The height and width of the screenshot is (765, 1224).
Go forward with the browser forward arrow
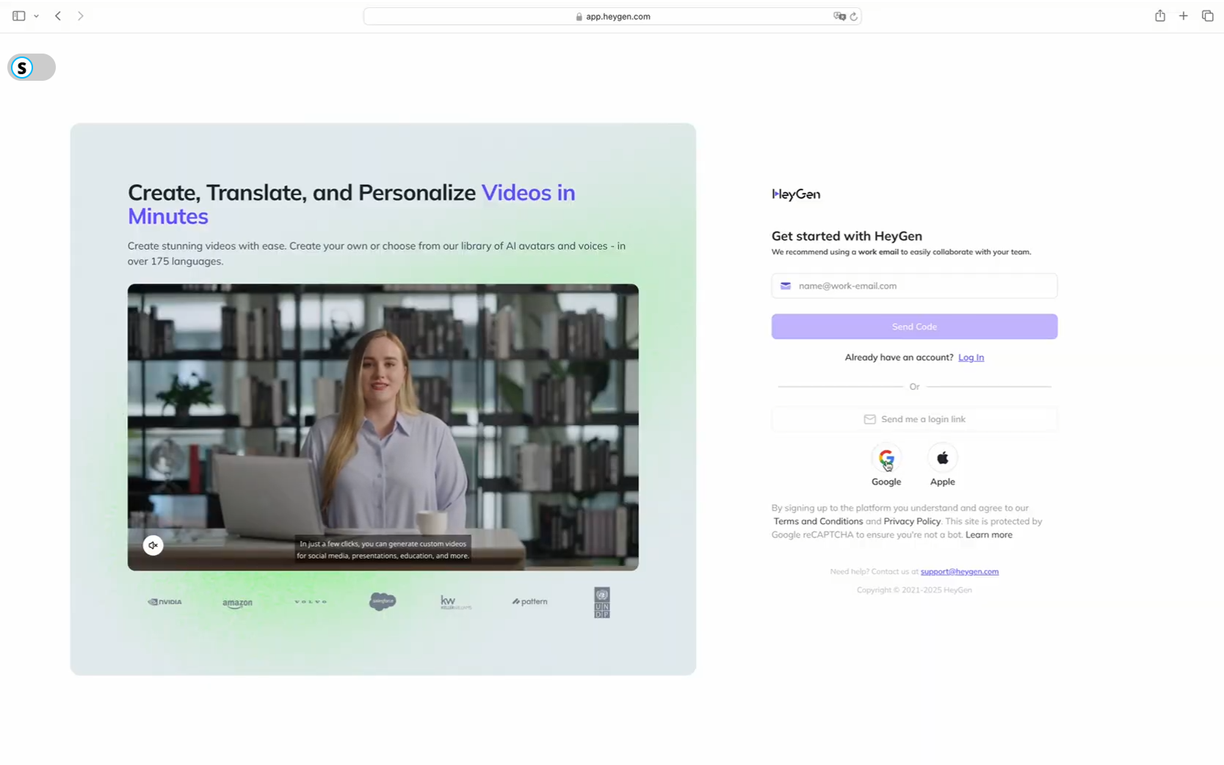tap(81, 15)
